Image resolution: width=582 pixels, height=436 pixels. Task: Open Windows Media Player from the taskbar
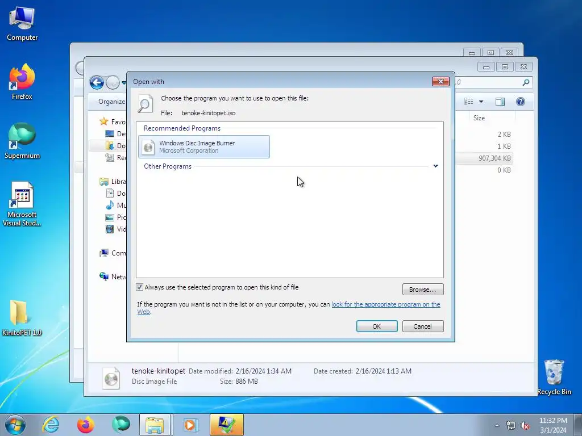(x=190, y=425)
